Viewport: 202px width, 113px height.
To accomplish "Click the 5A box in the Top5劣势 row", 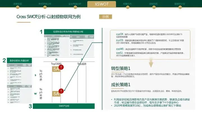I will tap(56, 94).
